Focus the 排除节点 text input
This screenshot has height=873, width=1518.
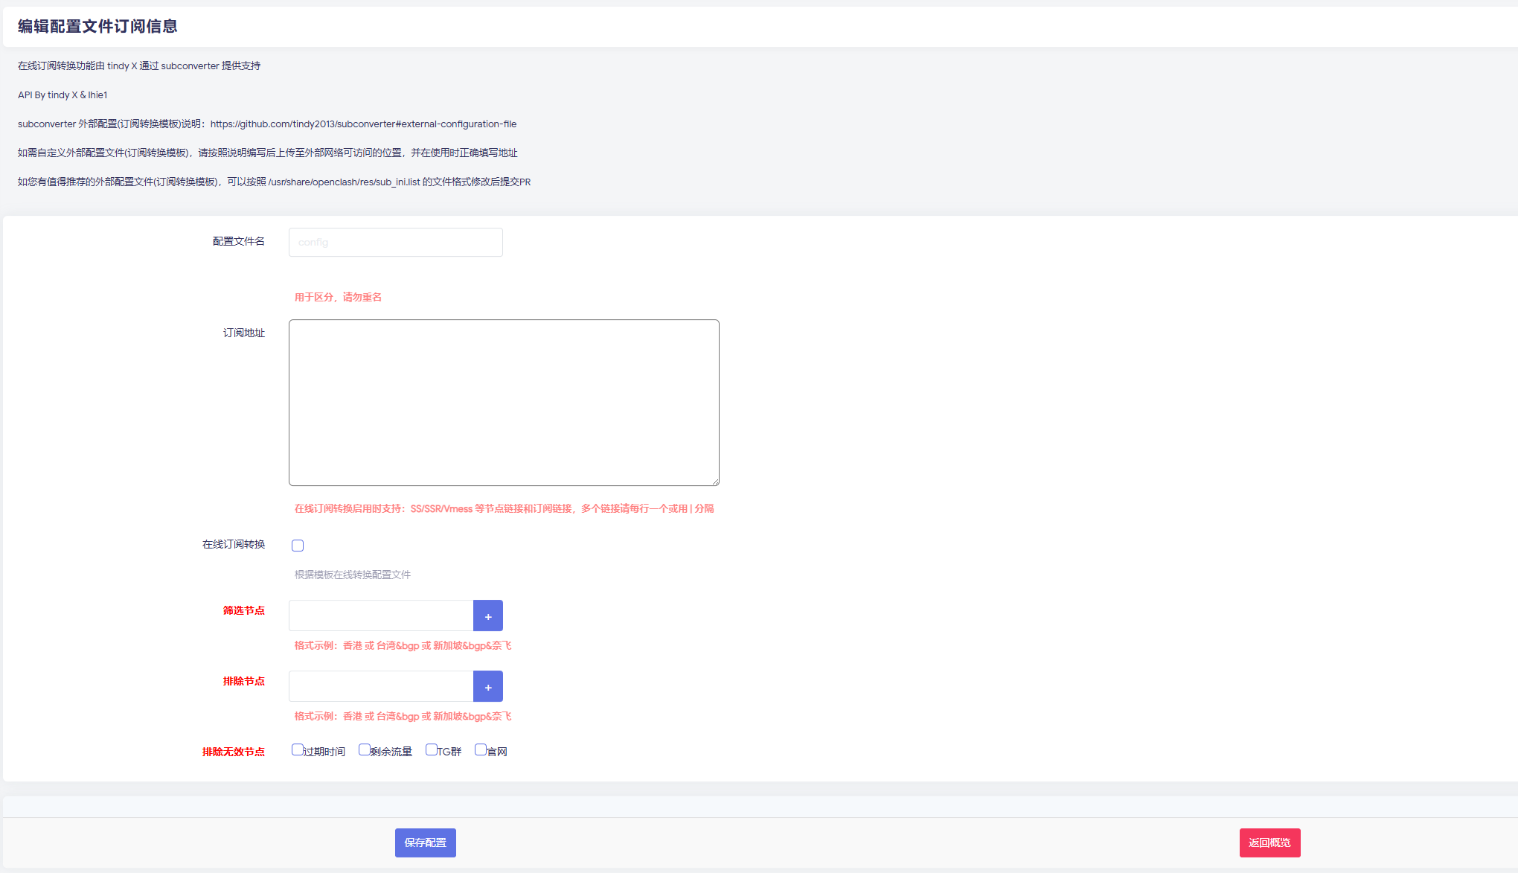(x=381, y=686)
